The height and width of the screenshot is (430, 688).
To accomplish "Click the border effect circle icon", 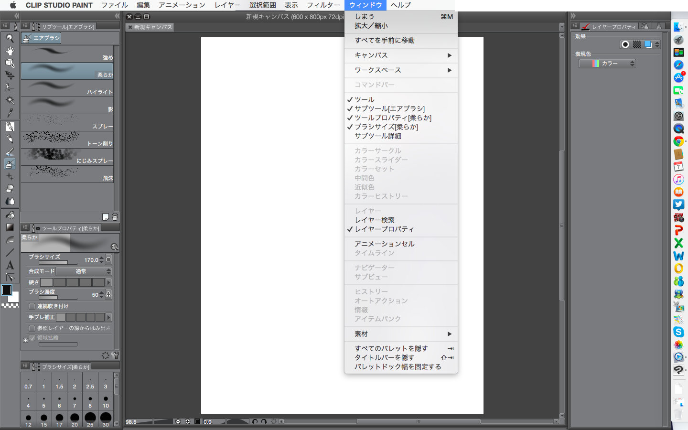I will click(x=625, y=44).
